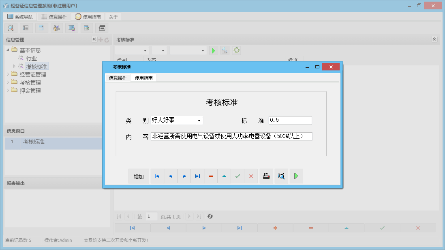Click the red cancel X in the dialog toolbar
This screenshot has height=250, width=445.
coord(251,176)
